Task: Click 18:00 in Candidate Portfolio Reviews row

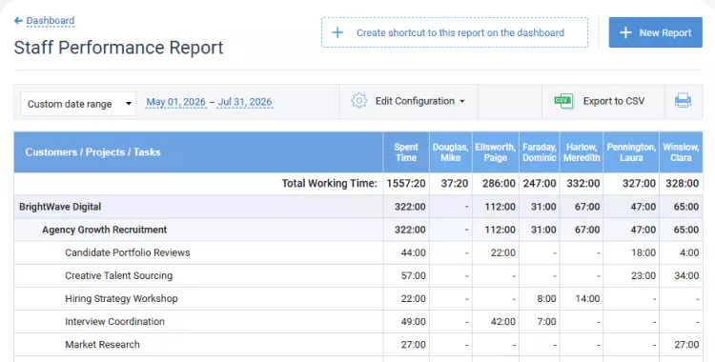Action: 643,252
